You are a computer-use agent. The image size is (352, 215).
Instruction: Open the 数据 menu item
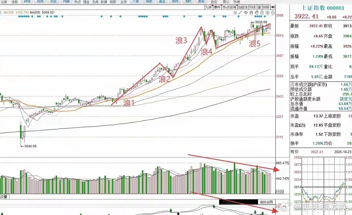point(104,2)
